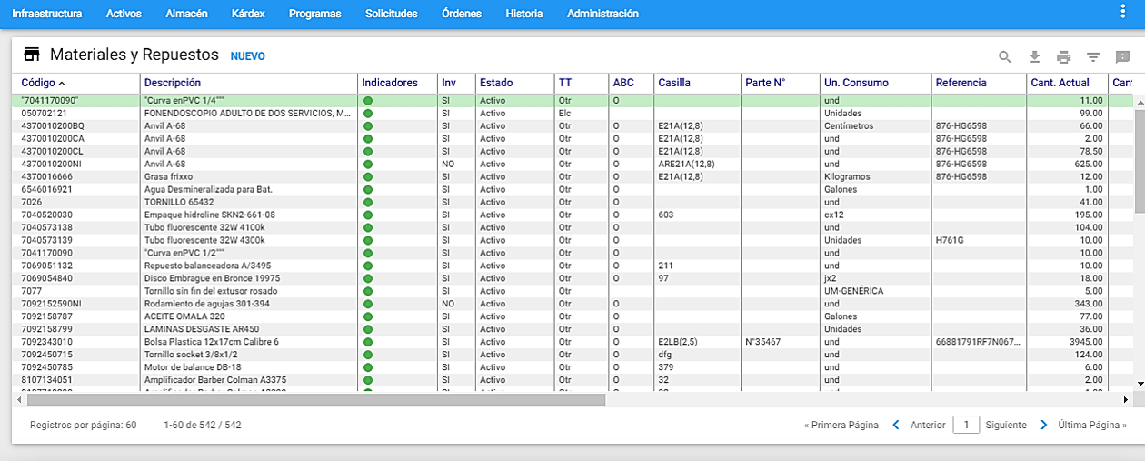Click Amplificador Barber Colman A3375 description
The width and height of the screenshot is (1145, 461).
(x=215, y=381)
